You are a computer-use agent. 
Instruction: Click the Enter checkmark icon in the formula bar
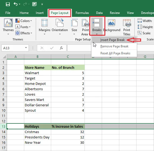(52, 48)
